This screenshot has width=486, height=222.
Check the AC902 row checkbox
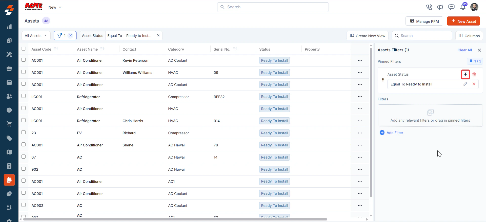coord(24,205)
